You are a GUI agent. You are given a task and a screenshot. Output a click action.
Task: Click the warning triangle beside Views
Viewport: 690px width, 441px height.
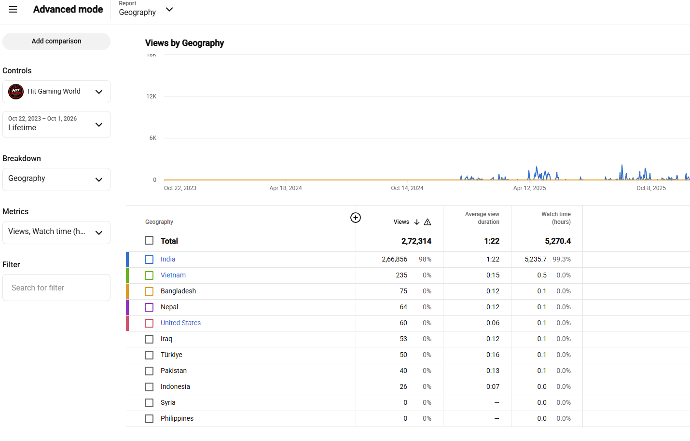[x=428, y=222]
